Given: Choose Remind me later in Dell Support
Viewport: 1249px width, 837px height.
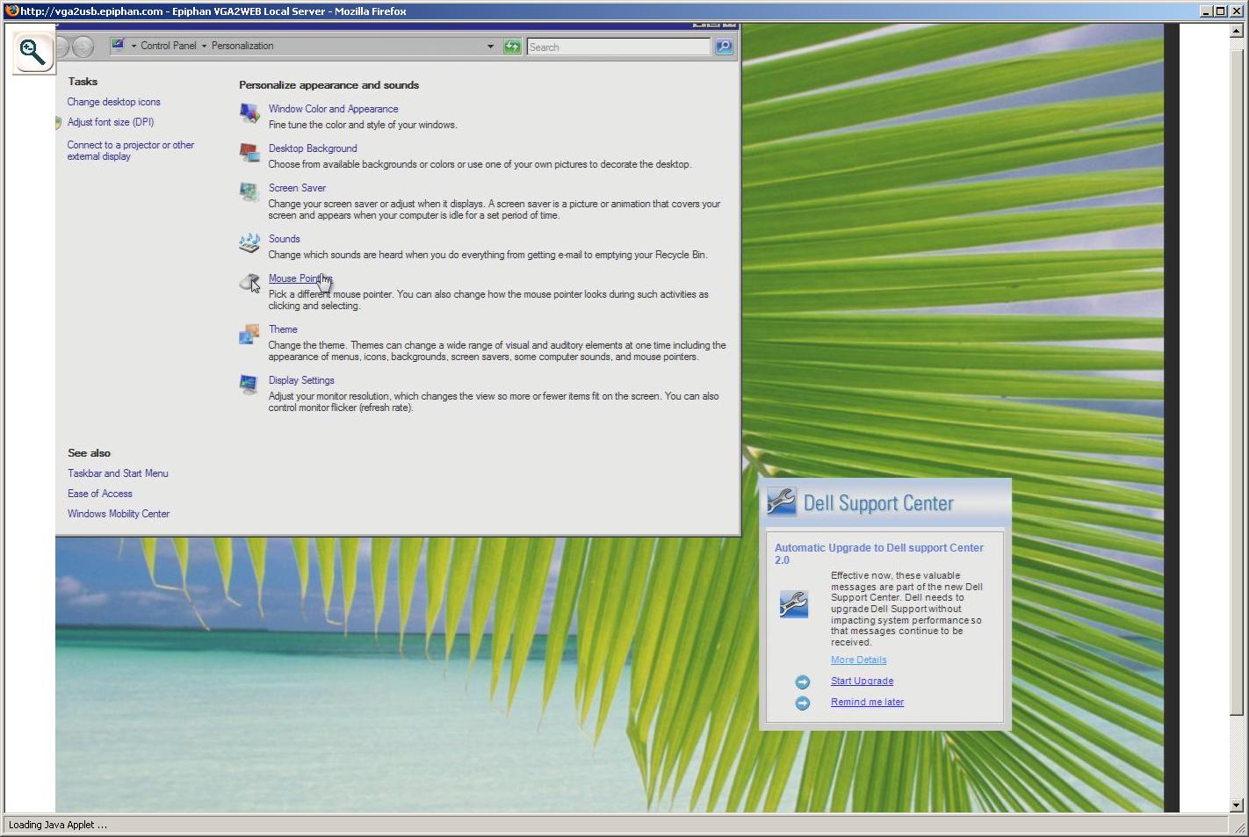Looking at the screenshot, I should pos(867,702).
